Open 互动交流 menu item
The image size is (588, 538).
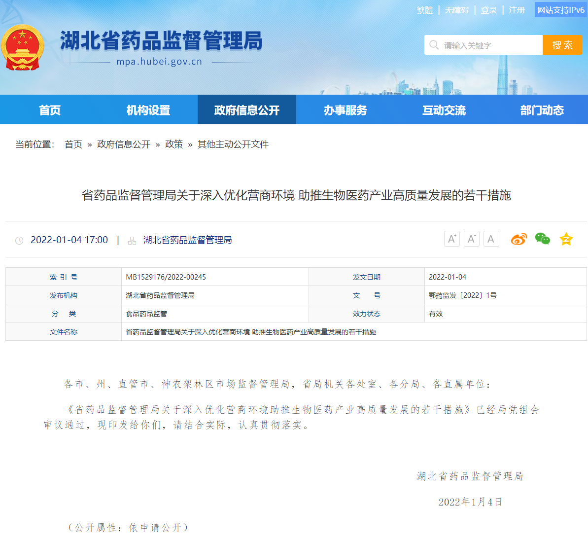point(444,110)
